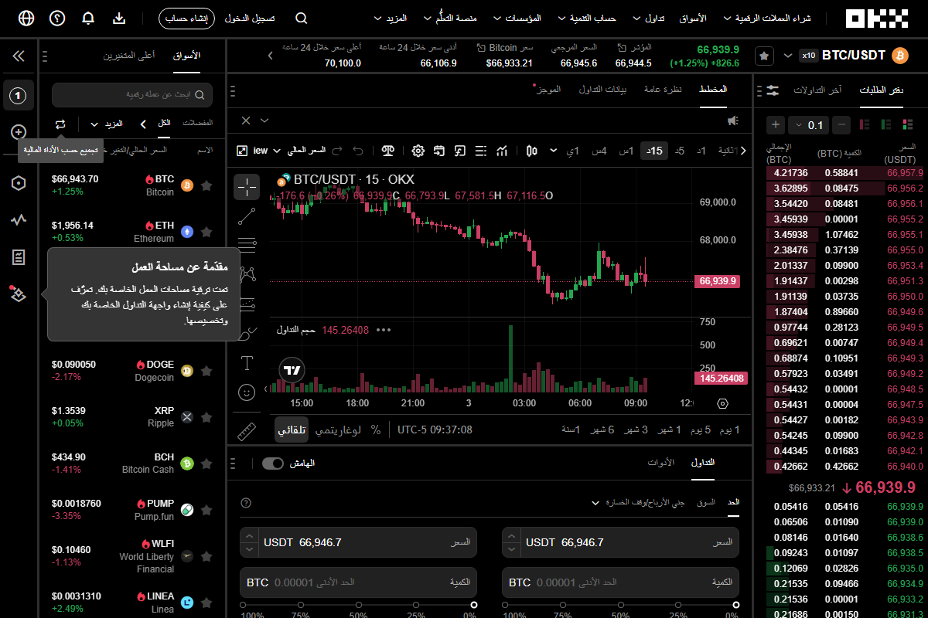Show combined buy and sell order book view
Image resolution: width=928 pixels, height=618 pixels.
[909, 124]
